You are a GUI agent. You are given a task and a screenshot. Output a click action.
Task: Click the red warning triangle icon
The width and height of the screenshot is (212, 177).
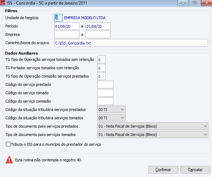pyautogui.click(x=9, y=160)
